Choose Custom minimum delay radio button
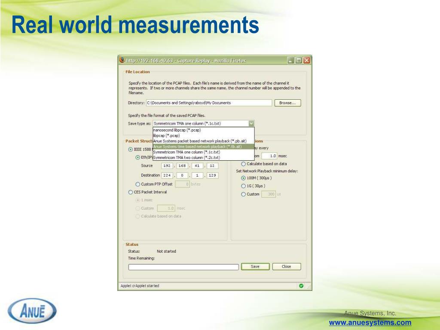The image size is (440, 330). click(x=243, y=194)
